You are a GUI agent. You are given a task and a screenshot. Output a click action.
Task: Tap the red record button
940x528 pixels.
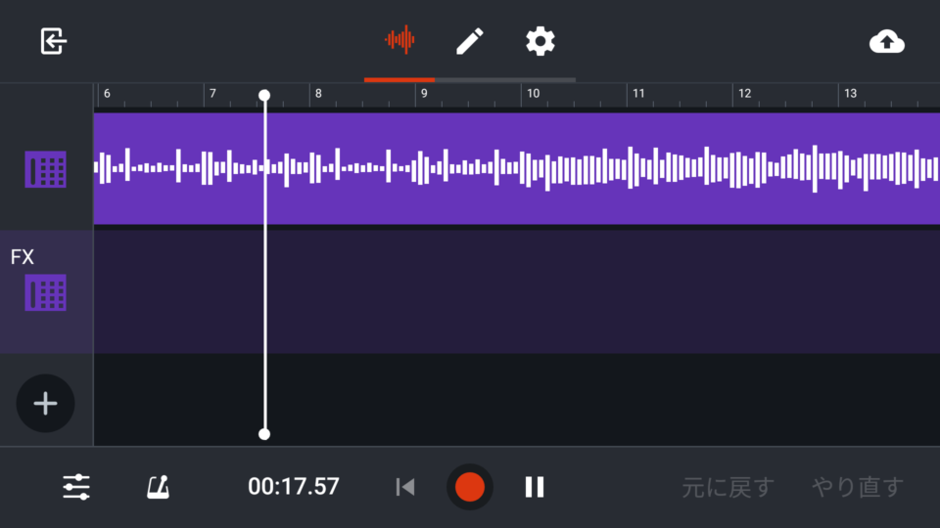pyautogui.click(x=469, y=487)
